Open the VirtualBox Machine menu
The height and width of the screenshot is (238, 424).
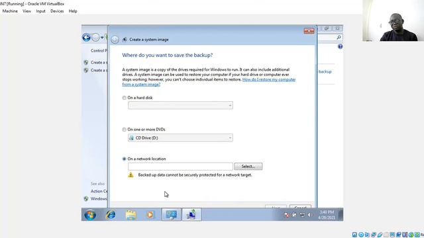pyautogui.click(x=10, y=11)
